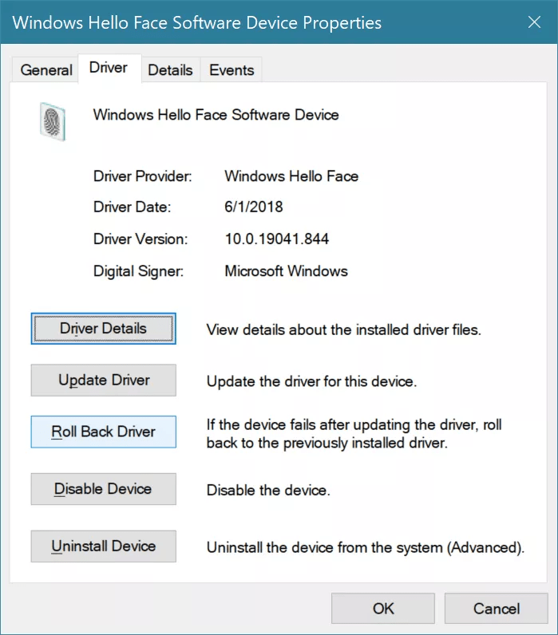Click the 'Driver Version:' label
Screen dimensions: 558x635
point(140,239)
